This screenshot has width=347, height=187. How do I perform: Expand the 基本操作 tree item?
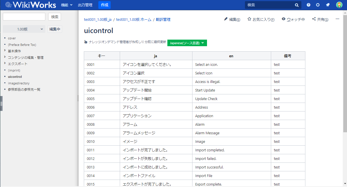pyautogui.click(x=5, y=51)
